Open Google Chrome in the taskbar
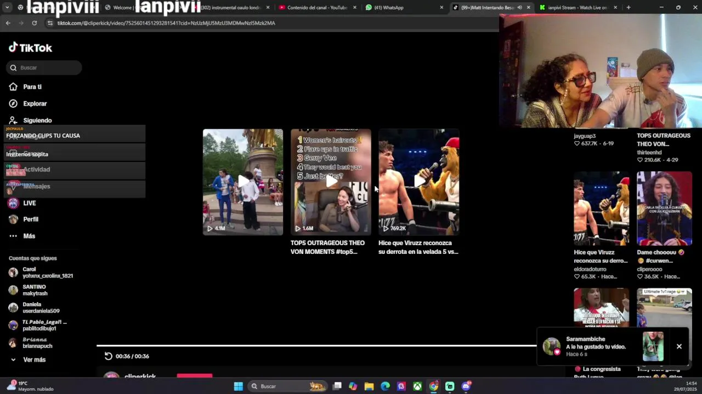The width and height of the screenshot is (702, 394). 434,386
